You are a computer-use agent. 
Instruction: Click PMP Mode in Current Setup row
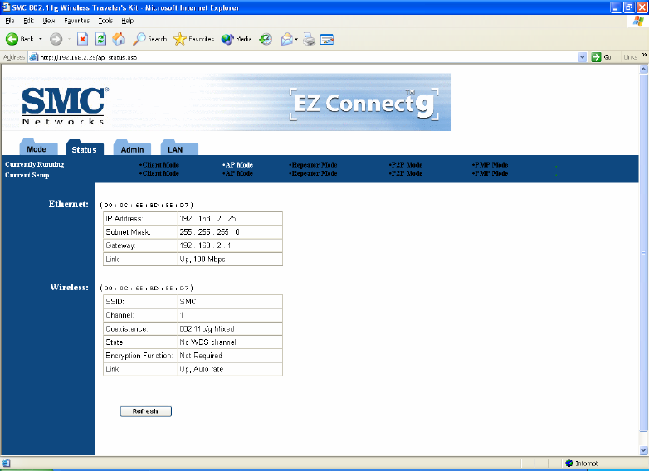tap(490, 173)
